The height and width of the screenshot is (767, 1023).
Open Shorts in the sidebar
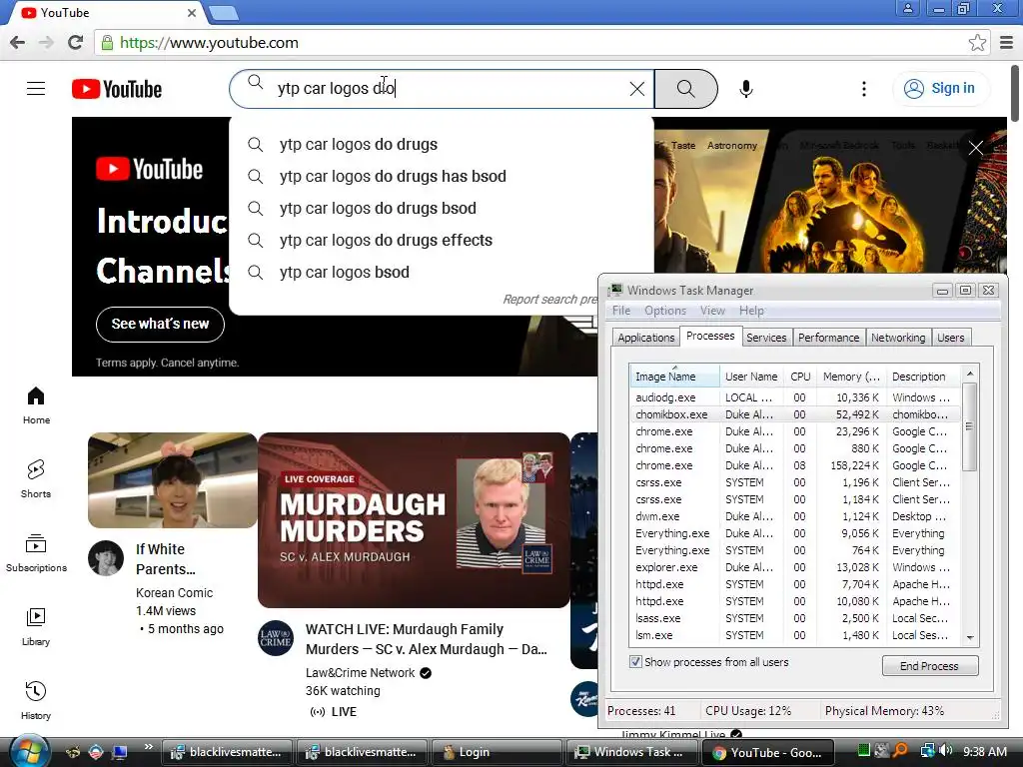tap(36, 479)
